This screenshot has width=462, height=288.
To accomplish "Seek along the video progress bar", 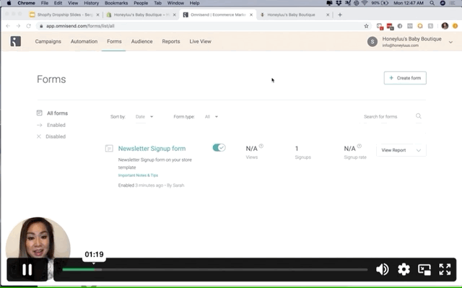I will [215, 269].
